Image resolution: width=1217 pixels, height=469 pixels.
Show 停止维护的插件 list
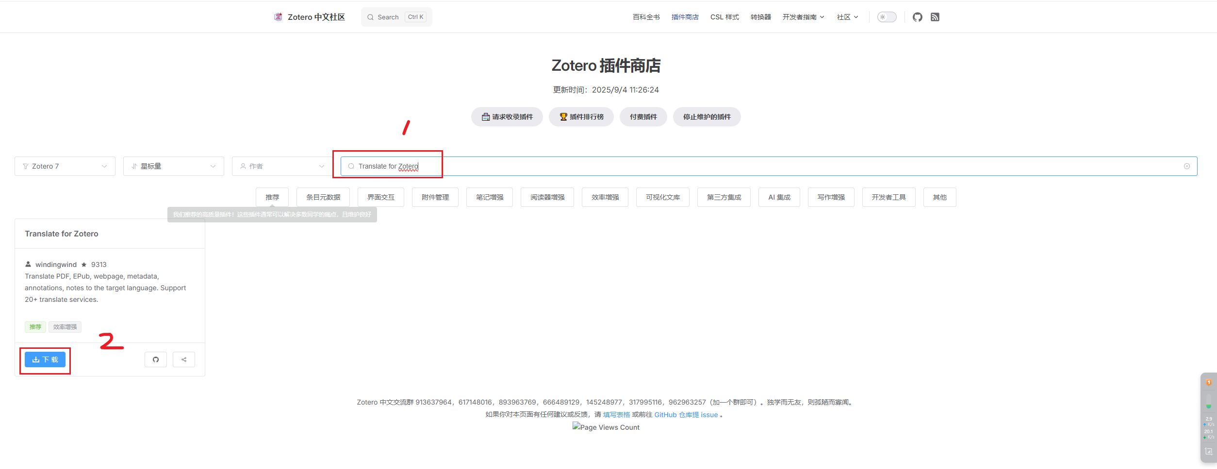(707, 117)
